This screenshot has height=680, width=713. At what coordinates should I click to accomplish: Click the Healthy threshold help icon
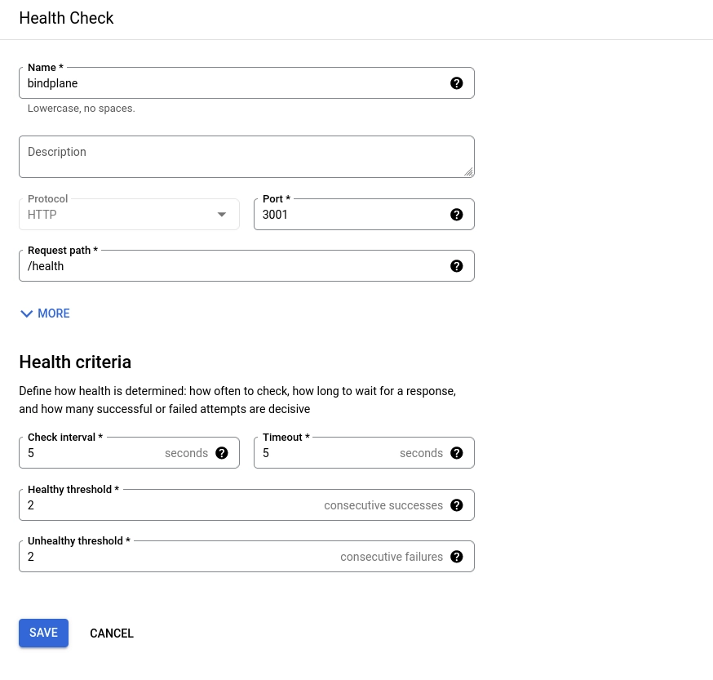[457, 505]
